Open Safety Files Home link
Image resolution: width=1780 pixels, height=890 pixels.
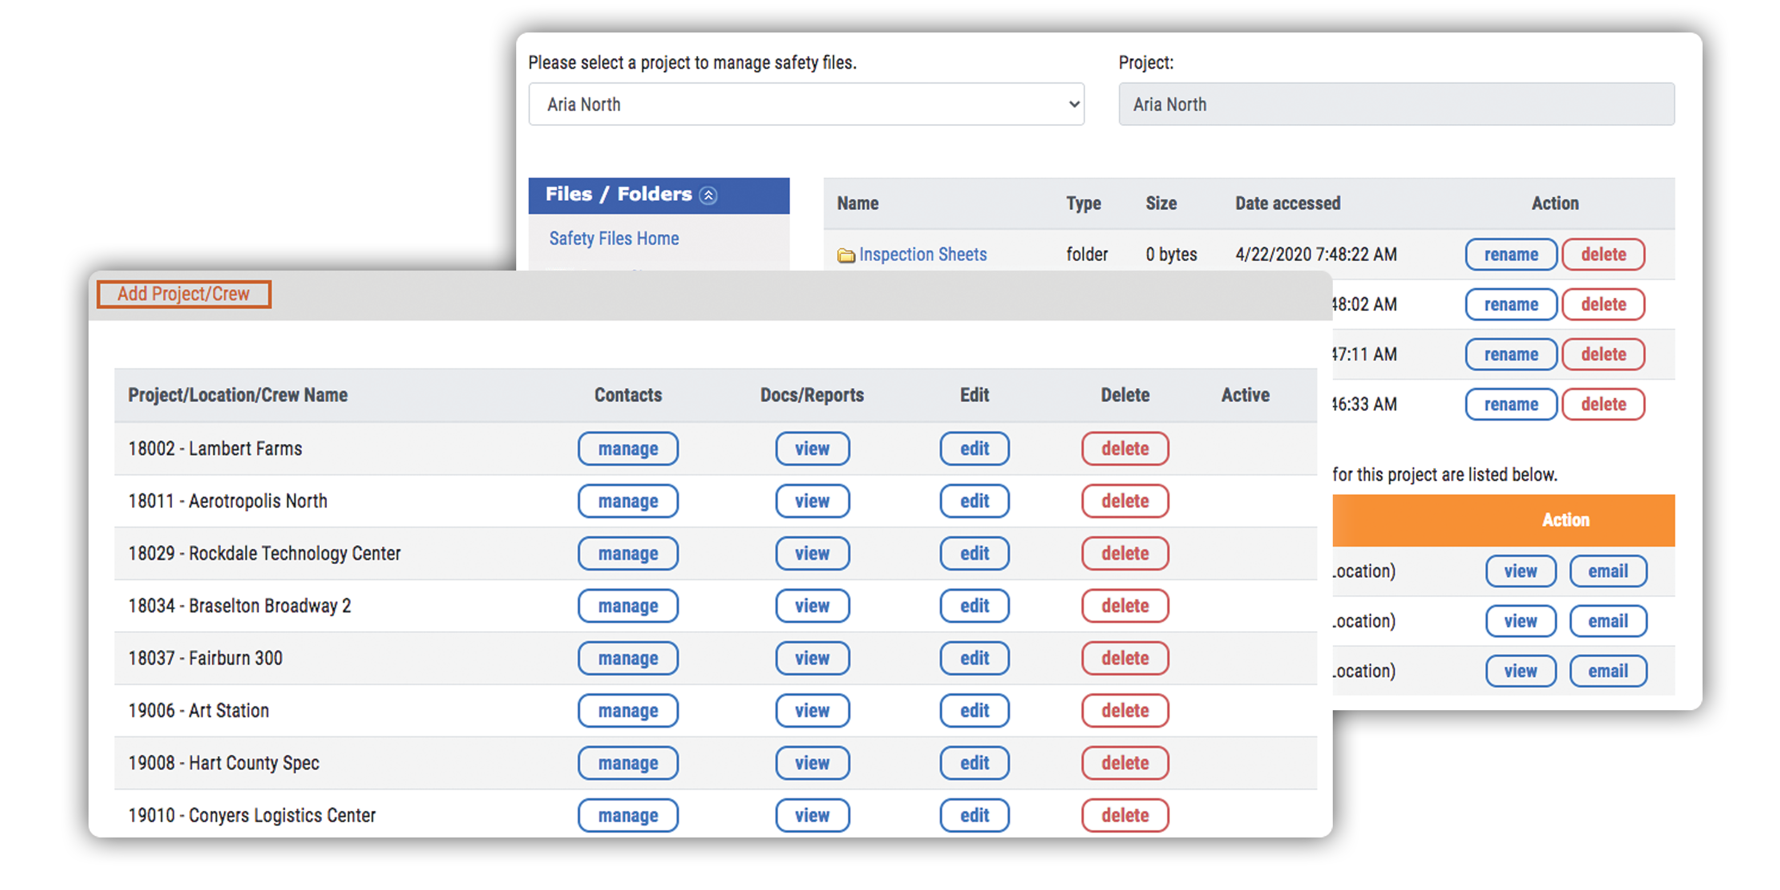tap(614, 239)
